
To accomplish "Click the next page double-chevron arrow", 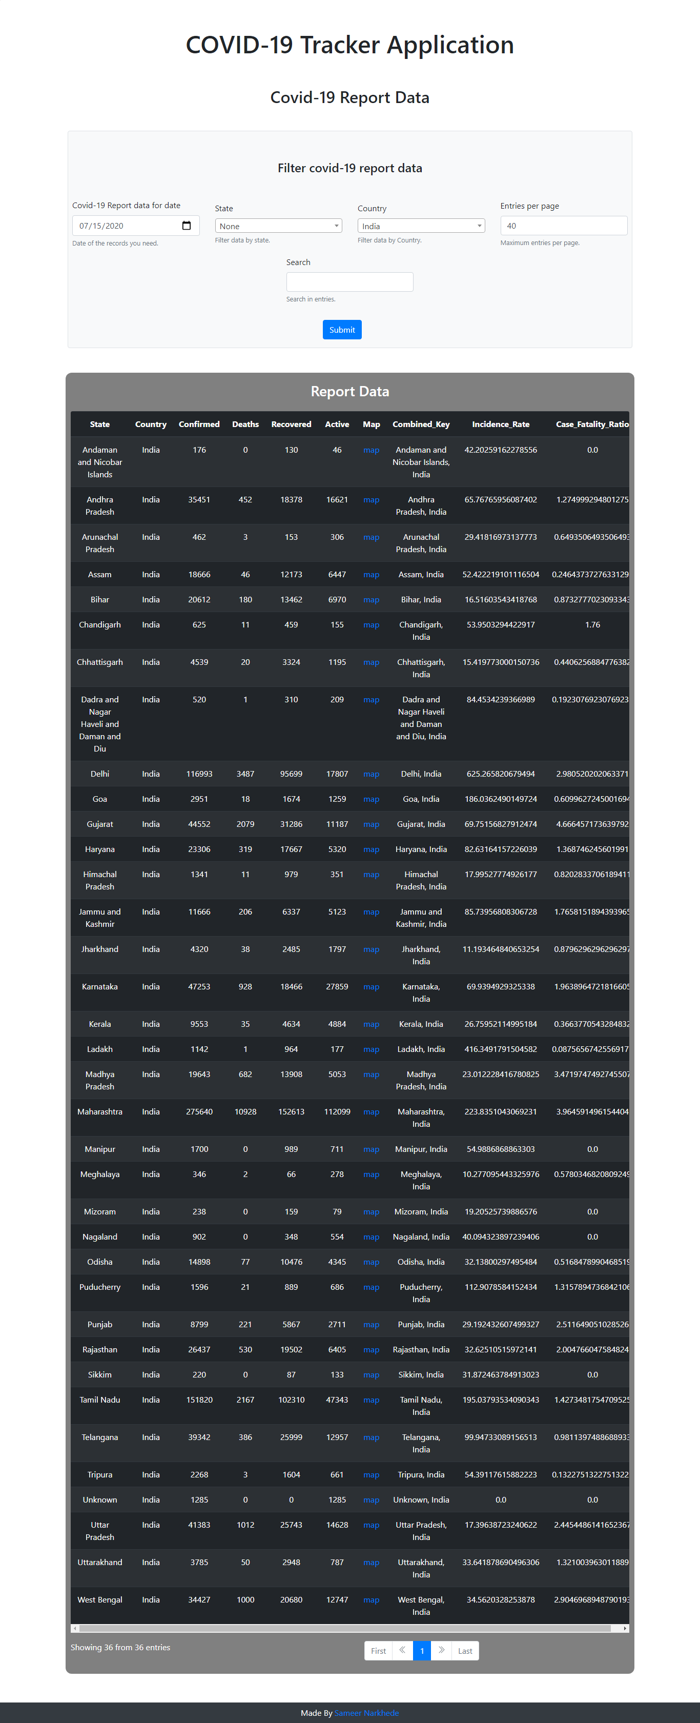I will (441, 1651).
